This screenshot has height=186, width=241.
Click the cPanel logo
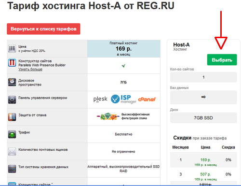coord(147,100)
